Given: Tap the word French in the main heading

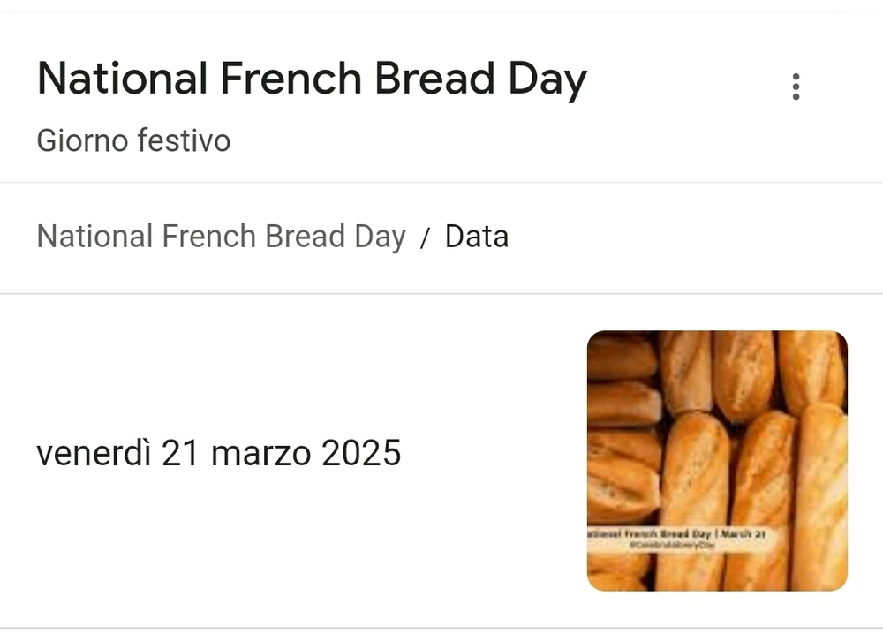Looking at the screenshot, I should pos(291,79).
